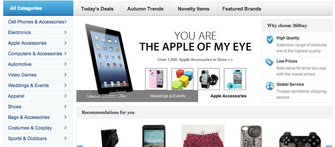
Task: Expand the Electronics category chevron
Action: click(65, 32)
